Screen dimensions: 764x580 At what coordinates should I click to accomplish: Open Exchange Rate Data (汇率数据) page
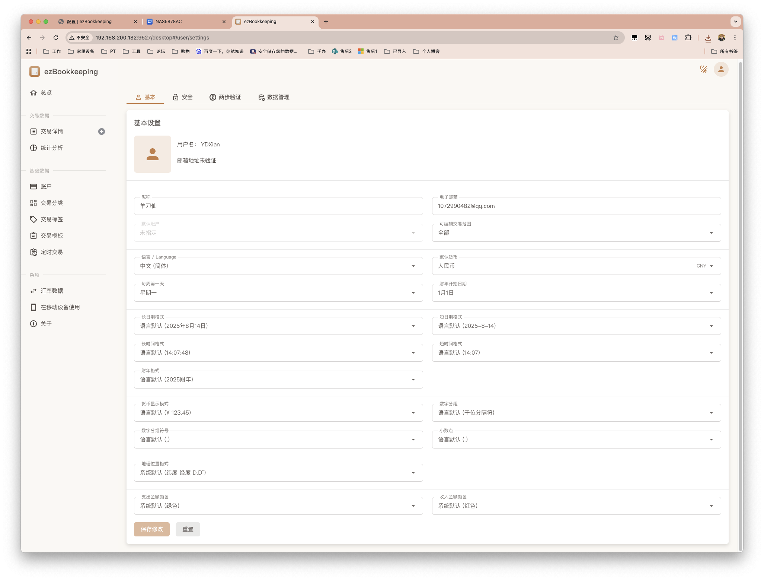(x=51, y=291)
